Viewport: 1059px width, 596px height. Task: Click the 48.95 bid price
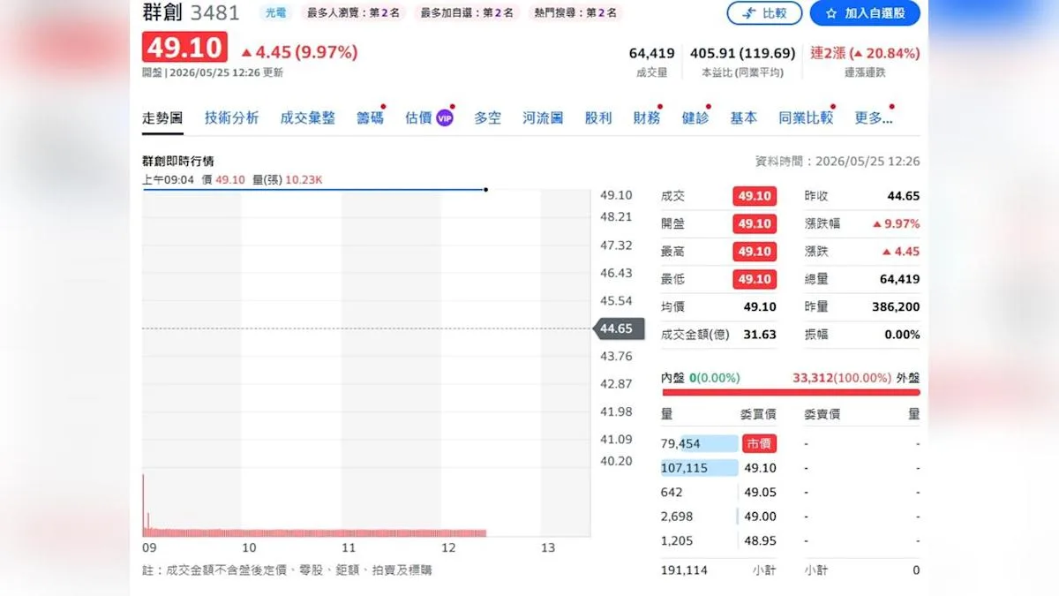point(760,540)
